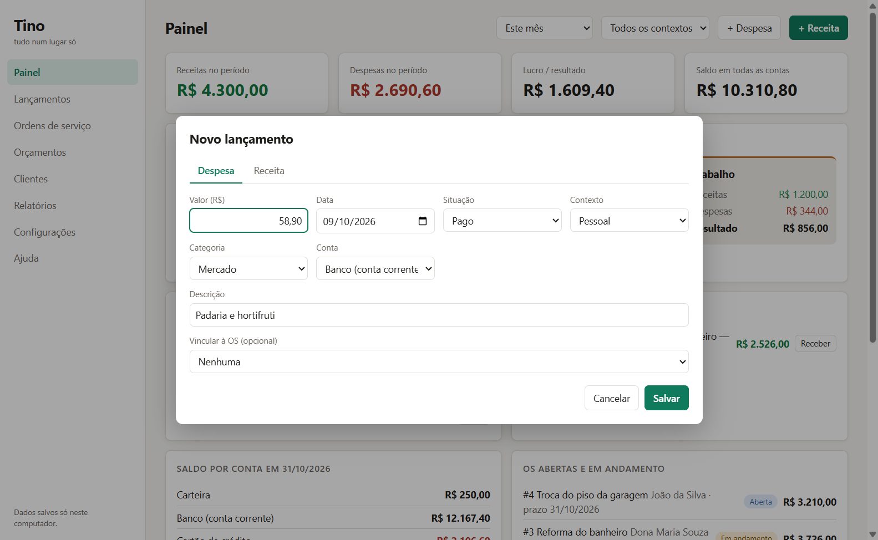Open the Conta dropdown showing Banco

click(x=375, y=269)
